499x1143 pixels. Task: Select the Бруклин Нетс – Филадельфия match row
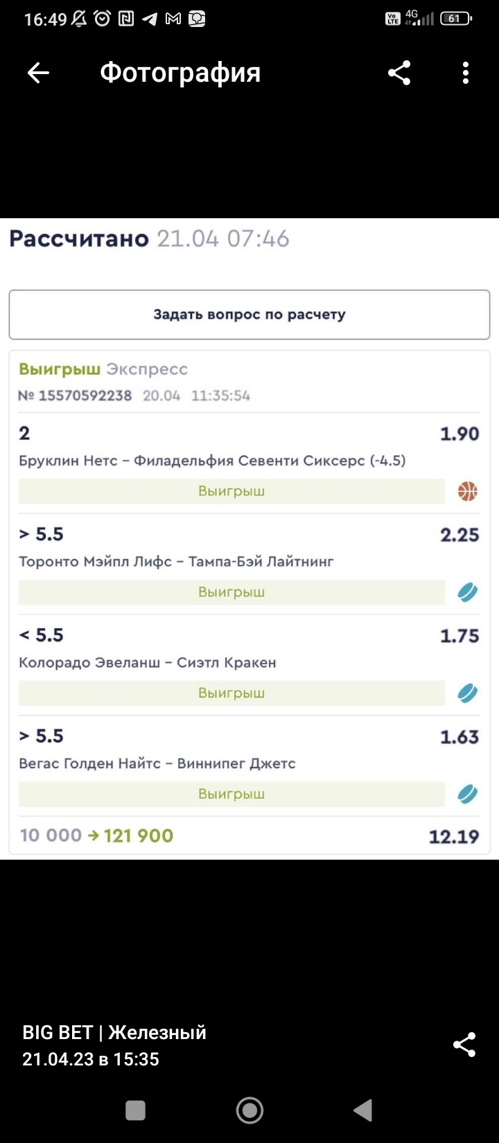pyautogui.click(x=212, y=461)
